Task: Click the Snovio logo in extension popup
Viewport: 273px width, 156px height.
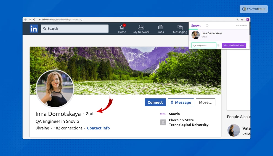Action: pyautogui.click(x=196, y=26)
